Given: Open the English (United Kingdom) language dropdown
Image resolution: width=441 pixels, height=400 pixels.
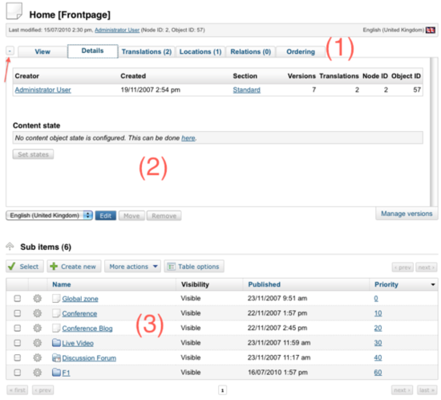Looking at the screenshot, I should pos(49,215).
